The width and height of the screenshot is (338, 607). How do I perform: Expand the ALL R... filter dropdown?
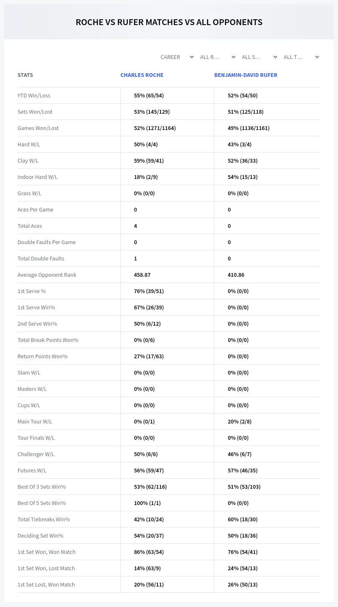coord(217,57)
